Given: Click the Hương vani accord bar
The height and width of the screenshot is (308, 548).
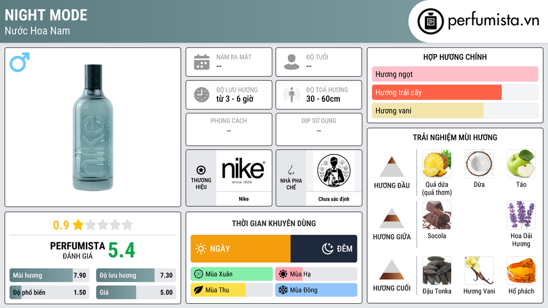Looking at the screenshot, I should point(455,111).
